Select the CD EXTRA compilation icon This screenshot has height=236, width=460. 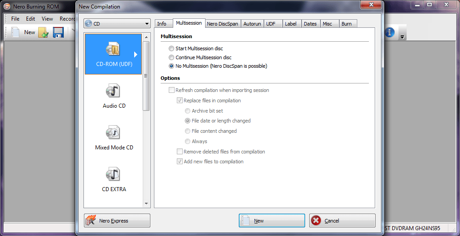[113, 174]
